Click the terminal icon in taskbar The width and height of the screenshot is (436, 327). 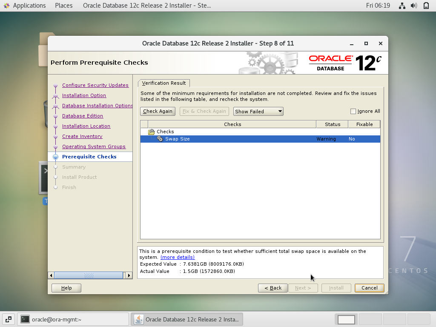pos(25,319)
